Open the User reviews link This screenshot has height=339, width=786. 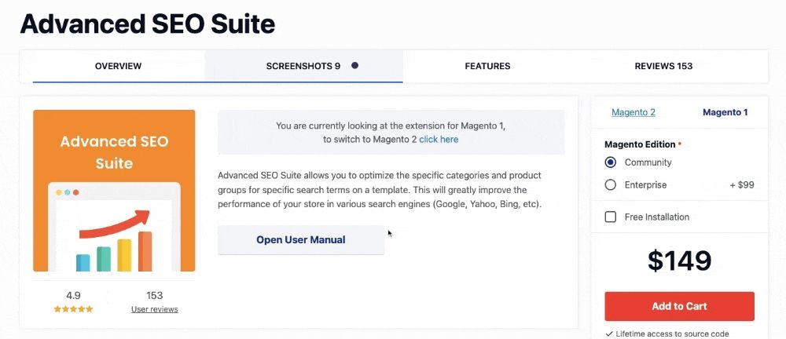pos(154,309)
